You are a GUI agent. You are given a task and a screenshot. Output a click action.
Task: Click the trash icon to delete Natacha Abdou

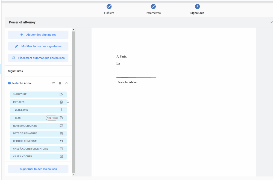click(60, 83)
